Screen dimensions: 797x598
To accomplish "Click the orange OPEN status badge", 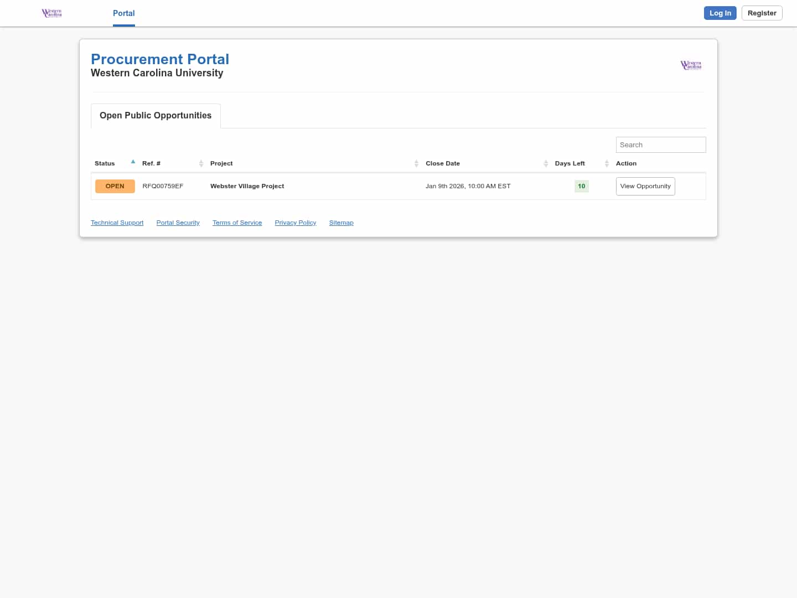I will click(x=115, y=187).
